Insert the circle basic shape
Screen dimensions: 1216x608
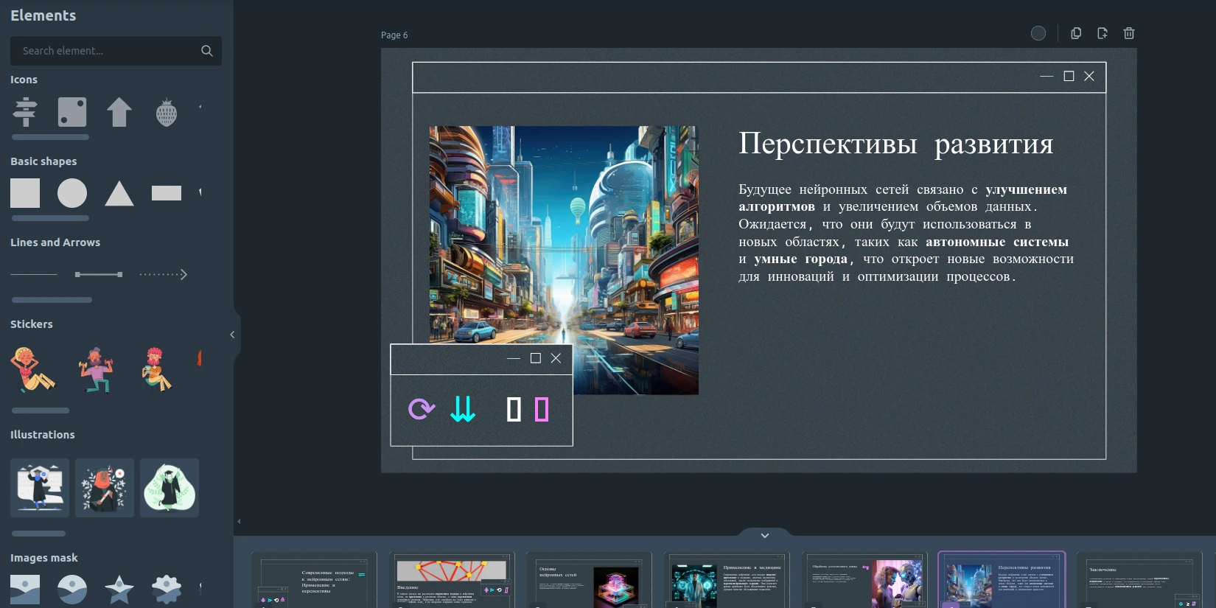[72, 193]
